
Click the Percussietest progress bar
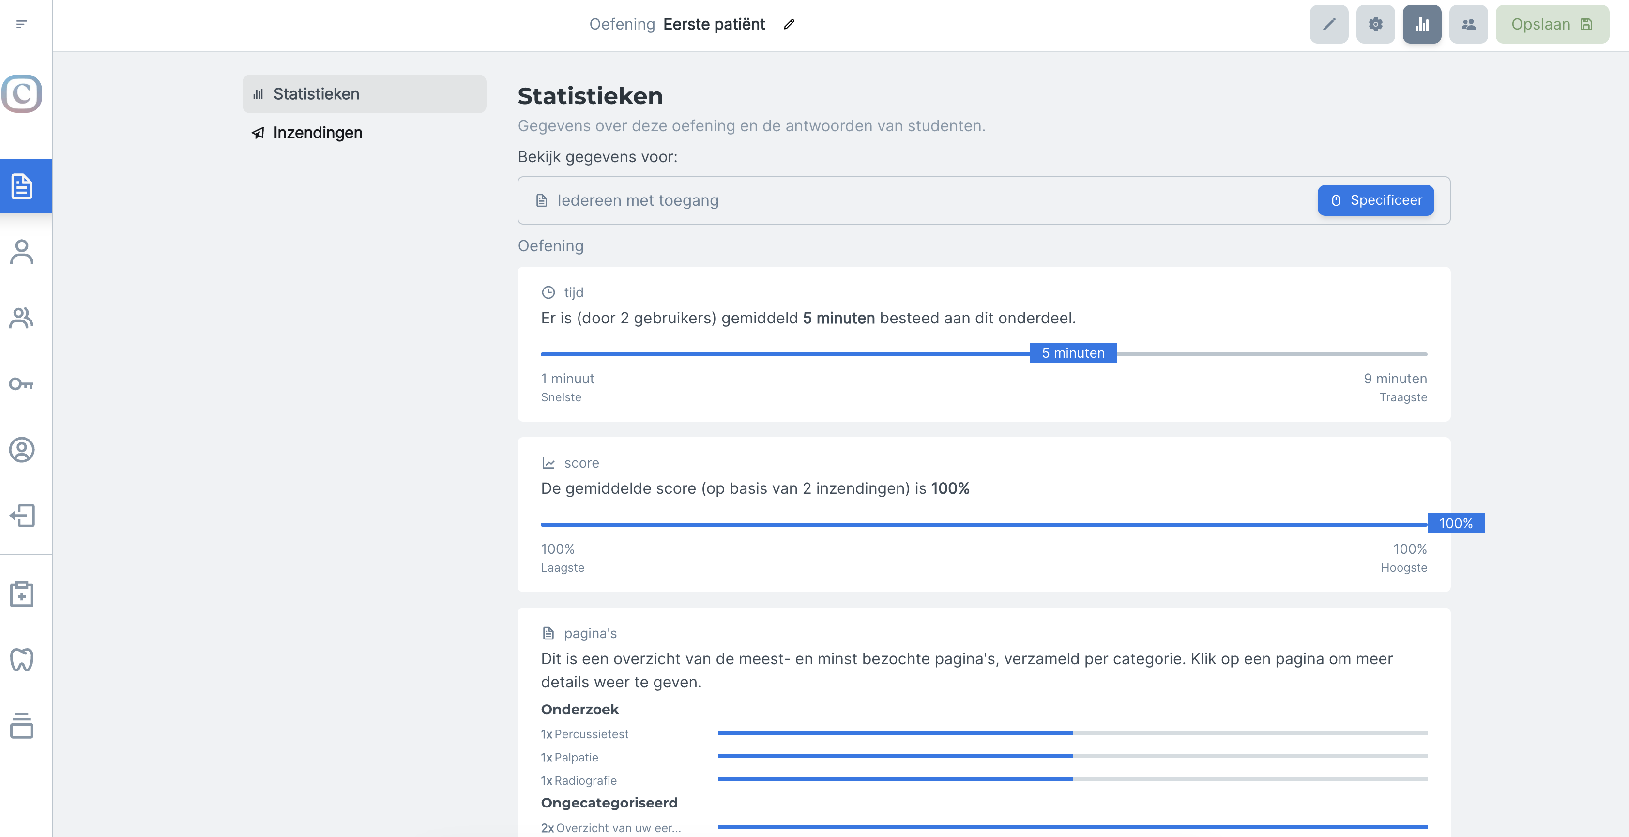(1072, 733)
